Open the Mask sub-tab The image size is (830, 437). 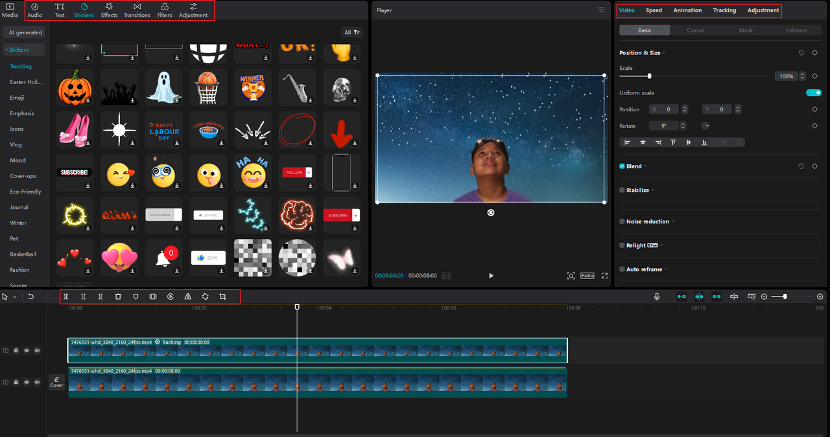click(746, 30)
